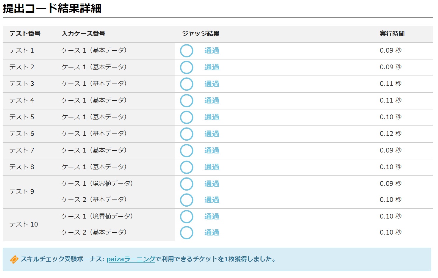Open the paizaラーニング link

coord(131,259)
